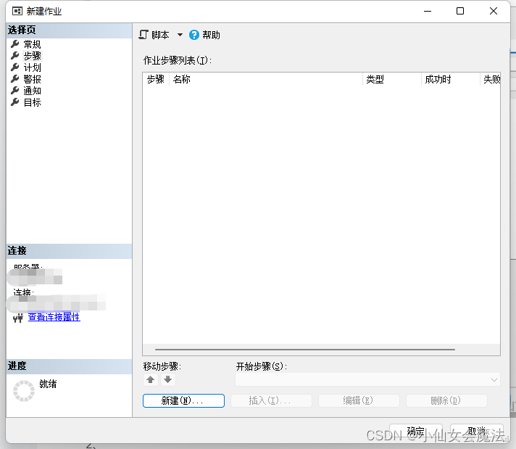Viewport: 516px width, 449px height.
Task: Click the 脚本 script toolbar button
Action: (x=154, y=35)
